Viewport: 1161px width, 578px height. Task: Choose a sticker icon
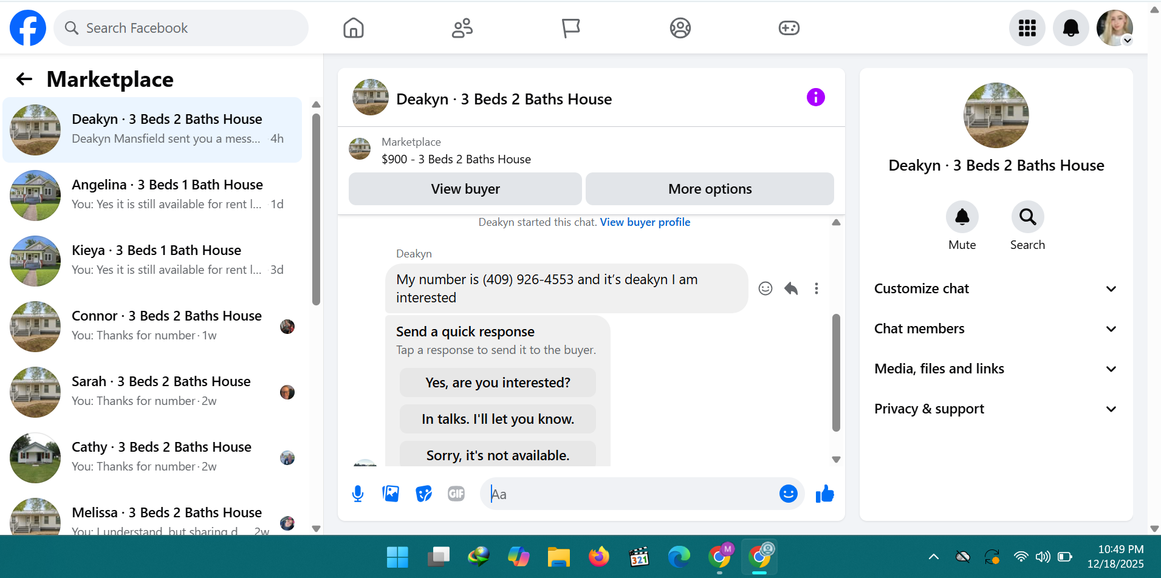[x=423, y=494]
